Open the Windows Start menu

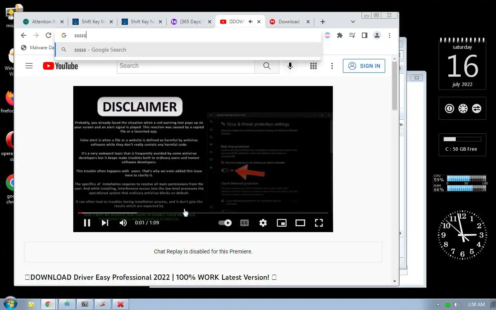(x=10, y=304)
